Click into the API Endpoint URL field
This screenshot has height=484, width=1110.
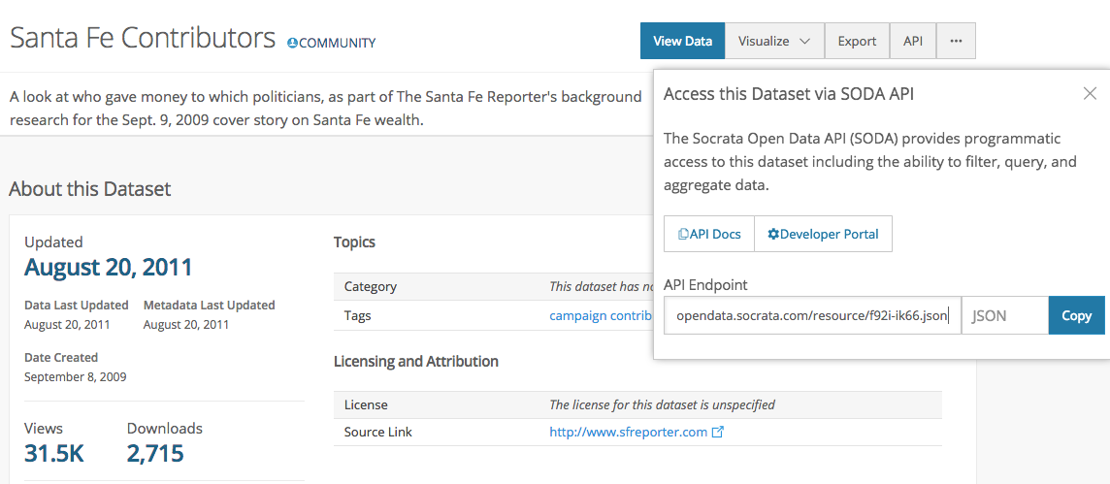pos(812,315)
